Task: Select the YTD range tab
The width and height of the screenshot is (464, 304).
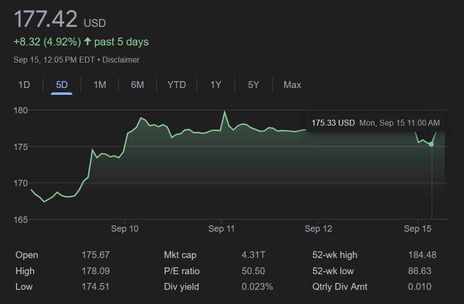Action: pyautogui.click(x=177, y=85)
